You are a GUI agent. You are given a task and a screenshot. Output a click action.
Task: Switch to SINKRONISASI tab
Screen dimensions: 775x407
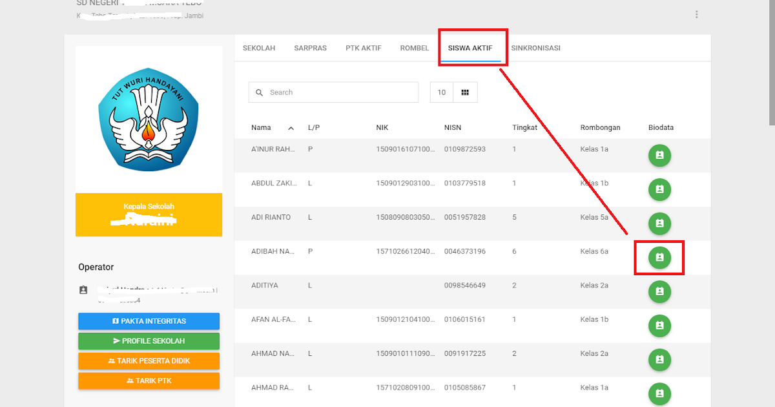(x=535, y=48)
